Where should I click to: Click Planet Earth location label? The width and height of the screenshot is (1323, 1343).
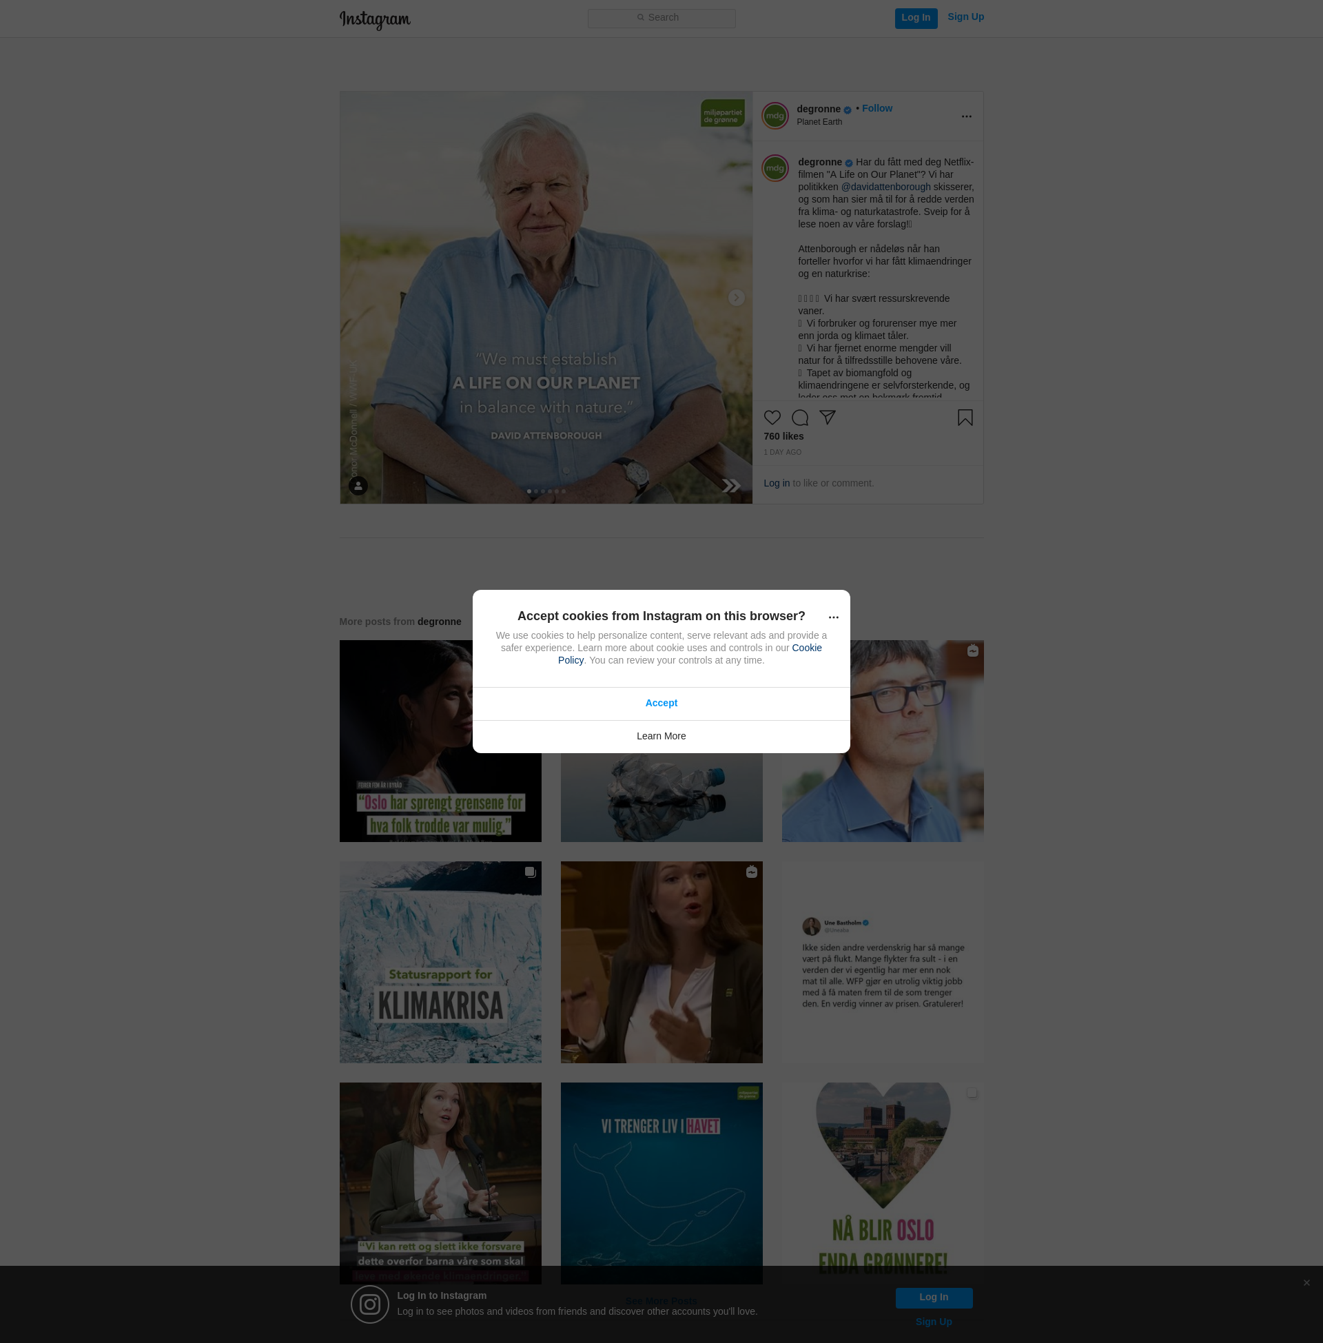coord(819,122)
